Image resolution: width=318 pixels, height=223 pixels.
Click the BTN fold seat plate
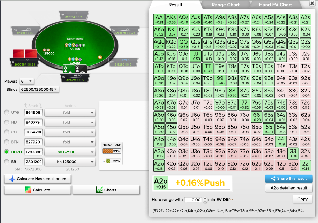(123, 62)
